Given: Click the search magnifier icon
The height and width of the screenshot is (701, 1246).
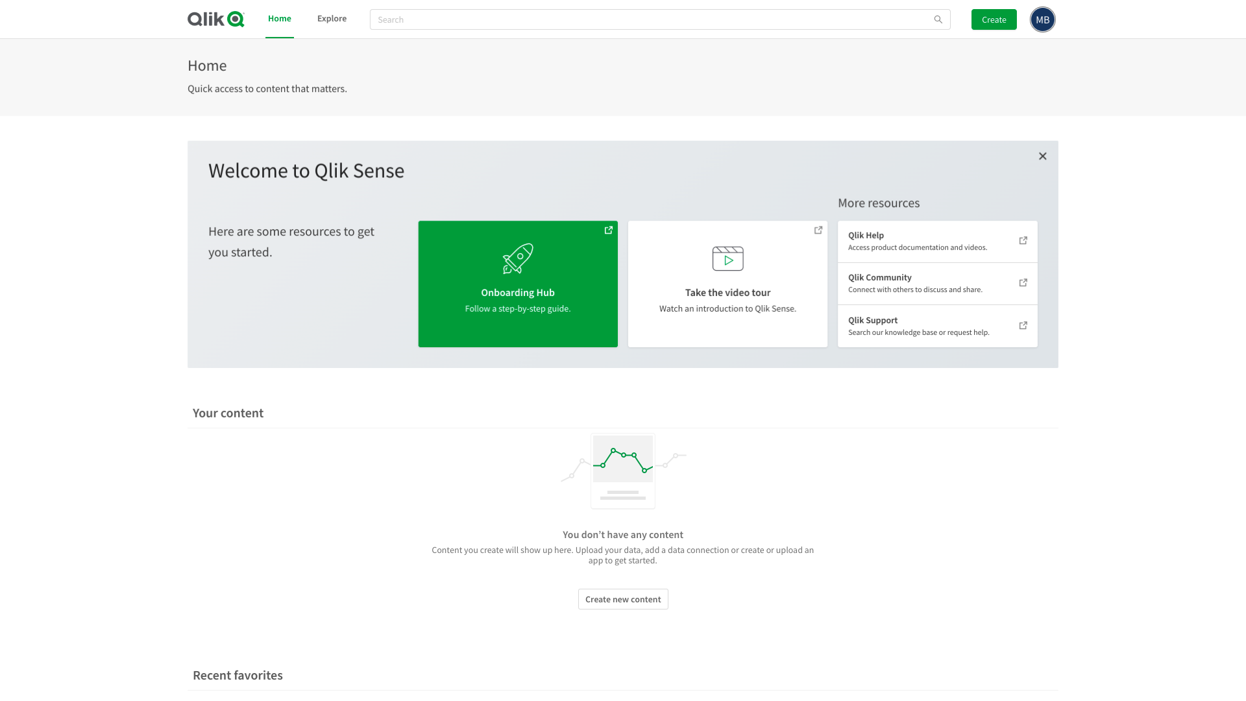Looking at the screenshot, I should 938,19.
